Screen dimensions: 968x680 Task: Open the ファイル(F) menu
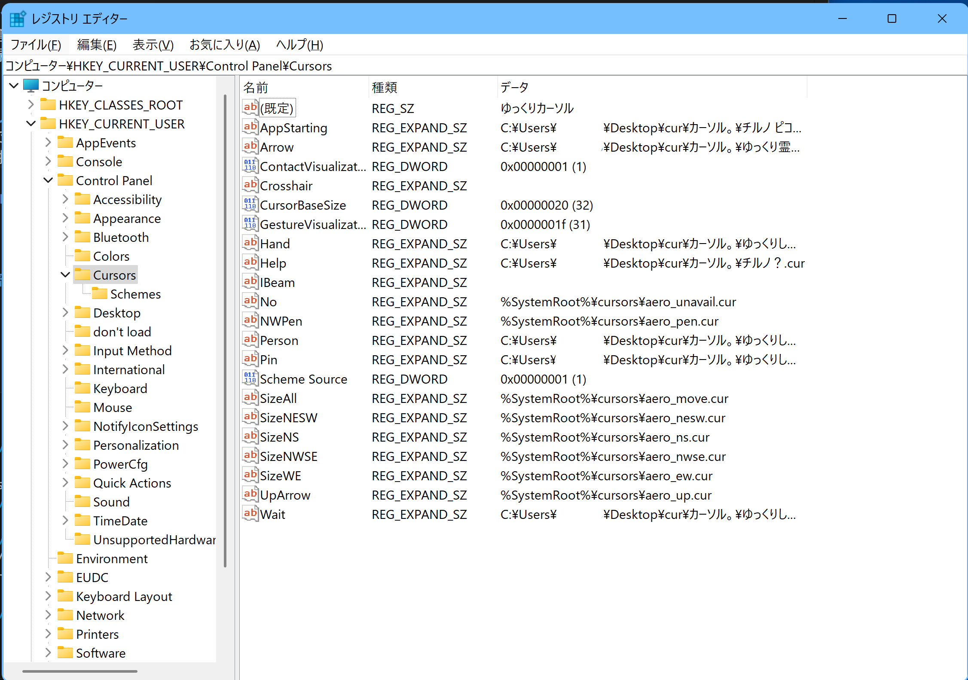(x=36, y=45)
